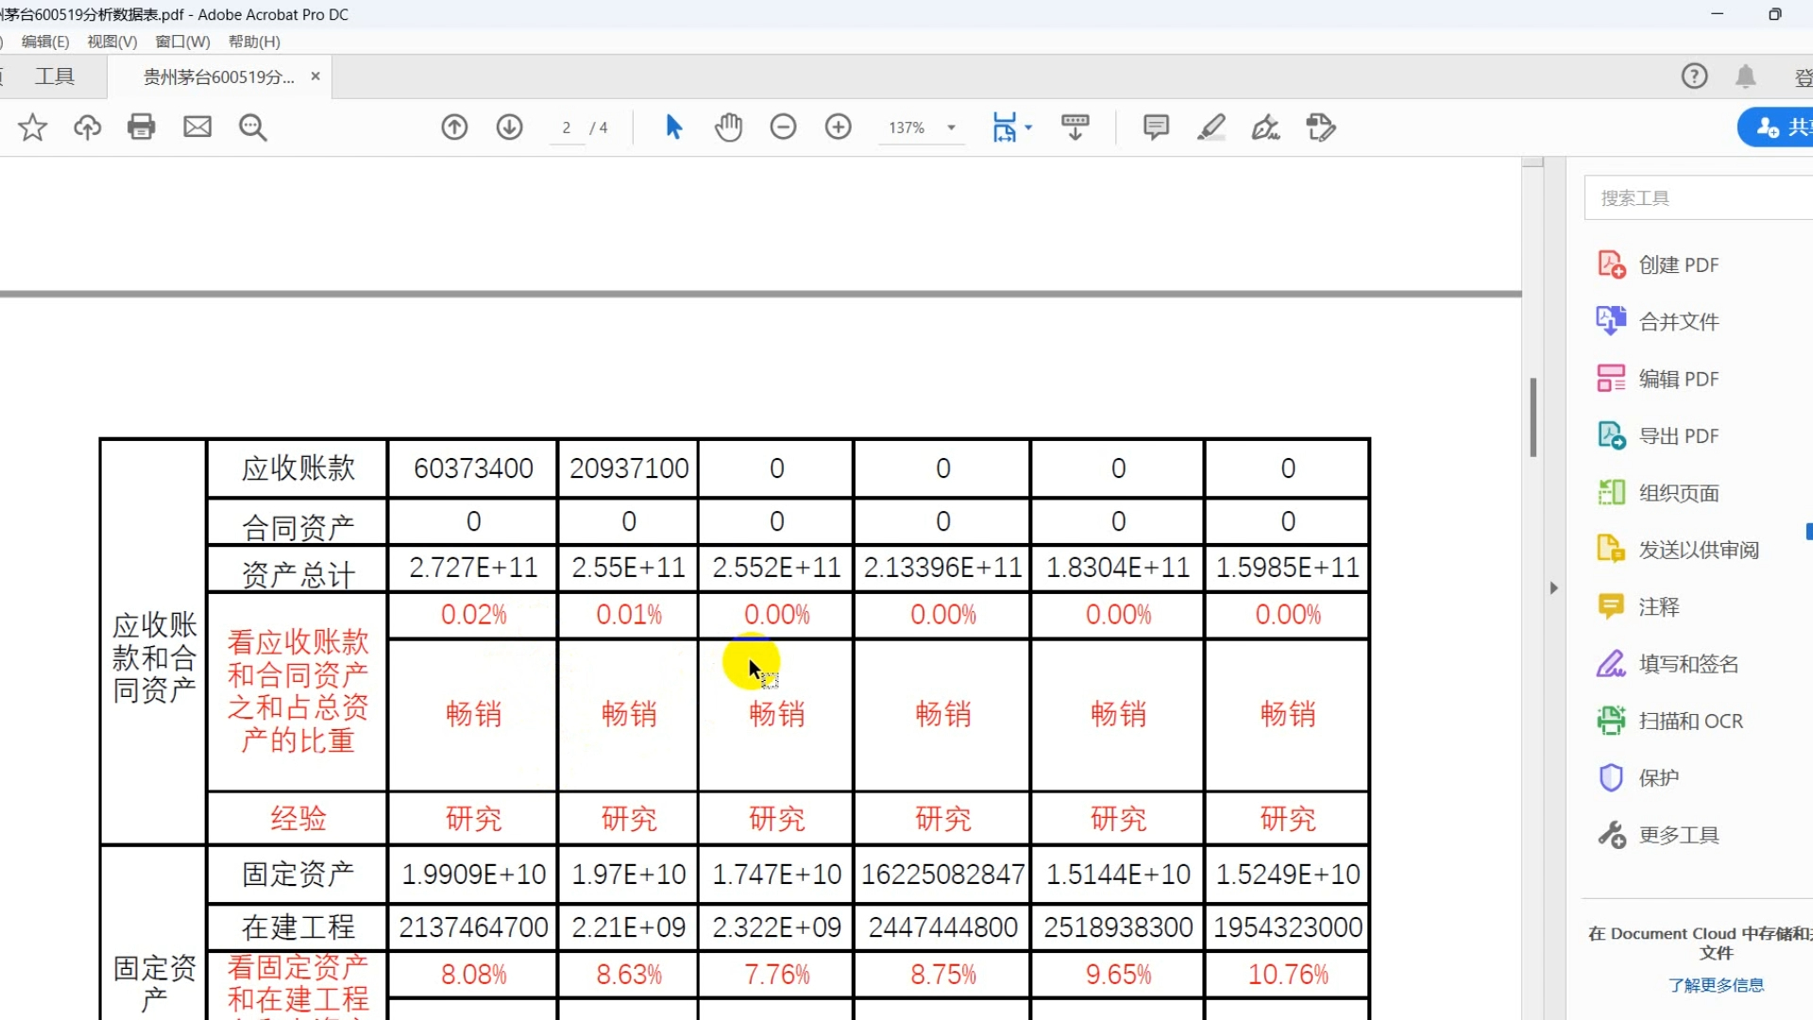
Task: Click cell 2.727E+11
Action: point(473,568)
